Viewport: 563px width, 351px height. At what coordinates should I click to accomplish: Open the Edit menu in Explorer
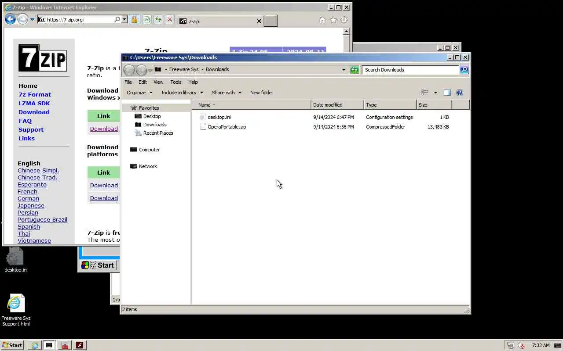(x=143, y=82)
